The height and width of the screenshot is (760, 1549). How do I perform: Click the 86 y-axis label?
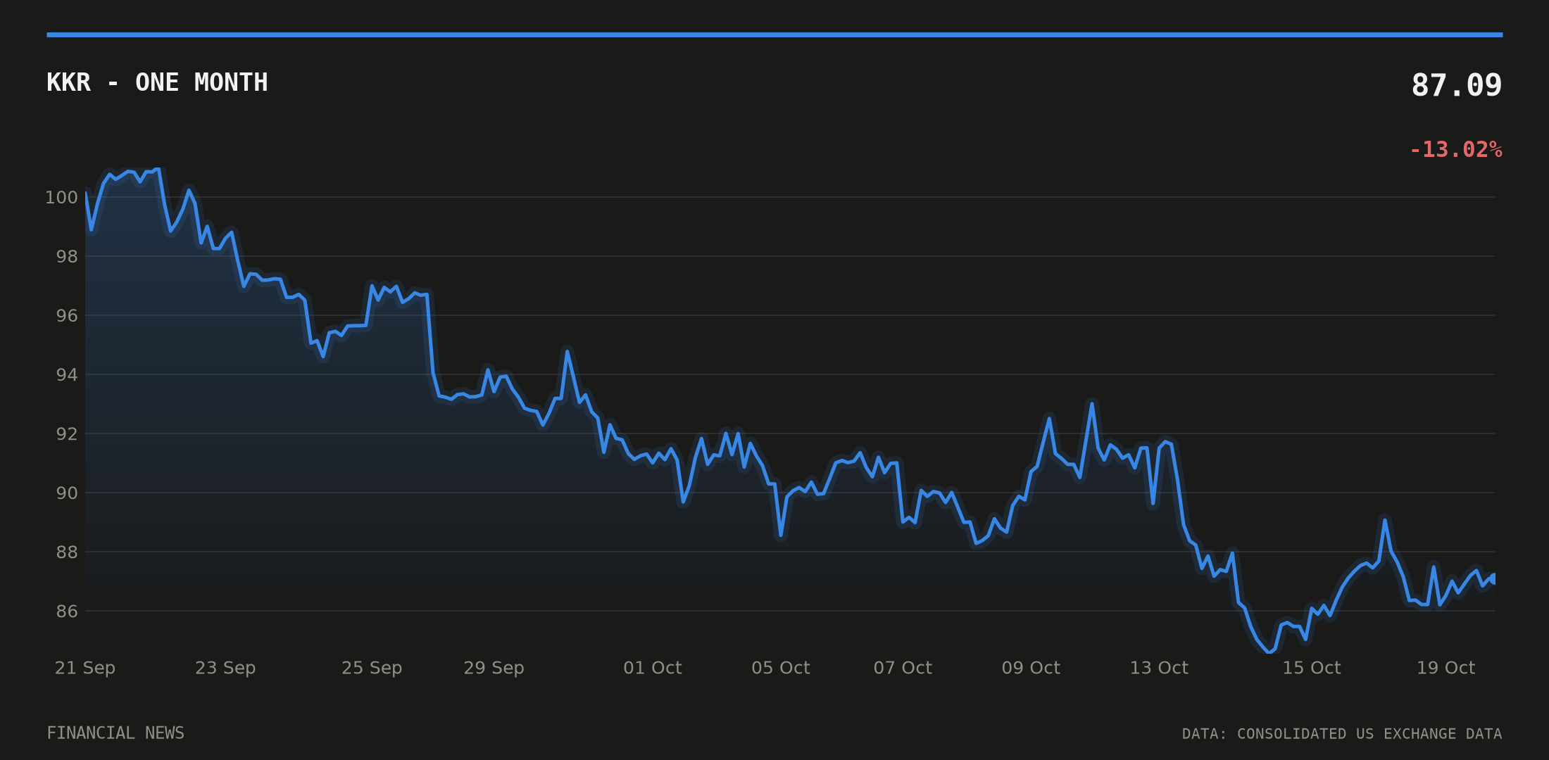pyautogui.click(x=68, y=611)
